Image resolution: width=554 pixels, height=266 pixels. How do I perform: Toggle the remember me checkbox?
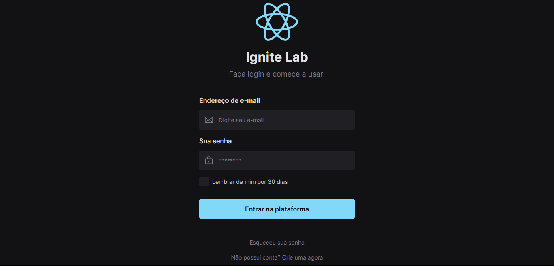(x=204, y=181)
